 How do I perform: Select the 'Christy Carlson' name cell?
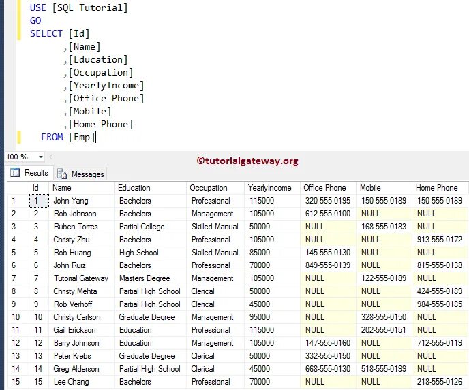pos(81,317)
